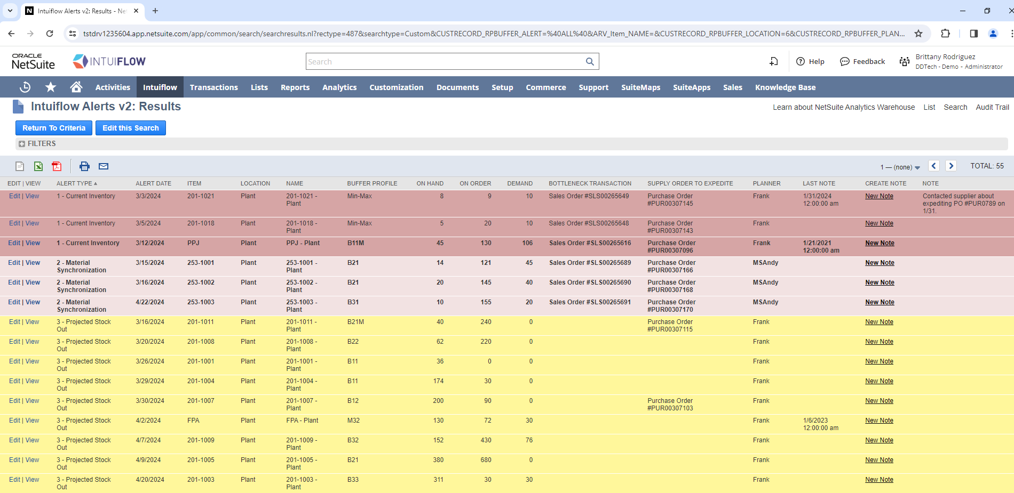Click New Note for item 201-1021

[879, 196]
